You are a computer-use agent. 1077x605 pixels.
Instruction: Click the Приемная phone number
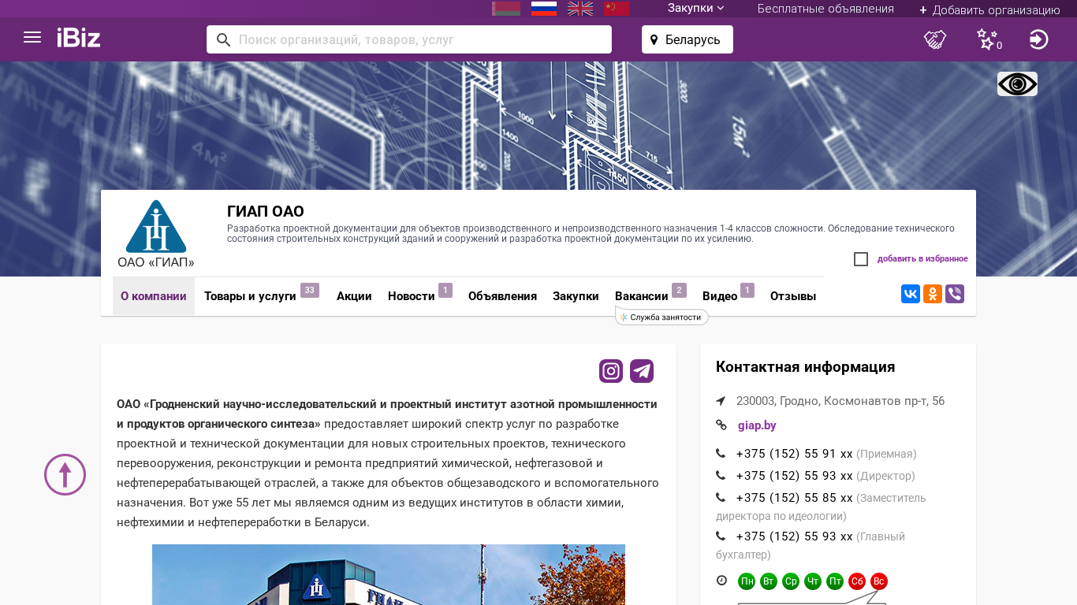[794, 454]
